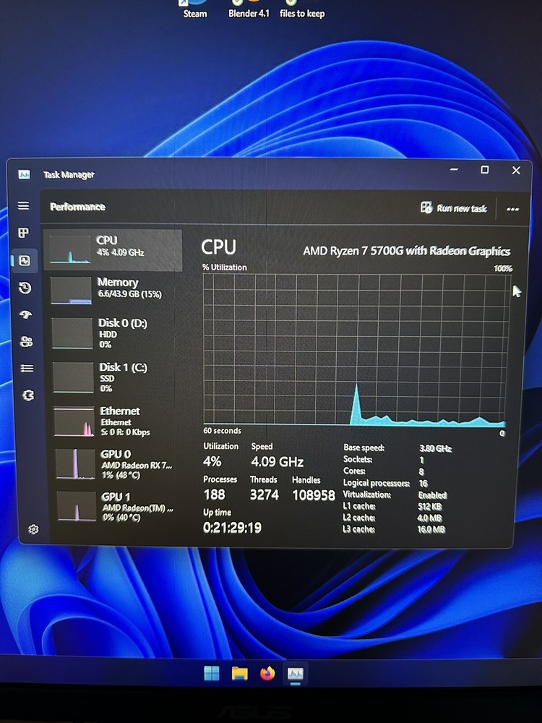
Task: Open the files to keep desktop folder
Action: 302,9
